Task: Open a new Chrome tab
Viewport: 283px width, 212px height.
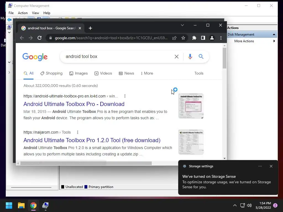Action: tap(90, 28)
